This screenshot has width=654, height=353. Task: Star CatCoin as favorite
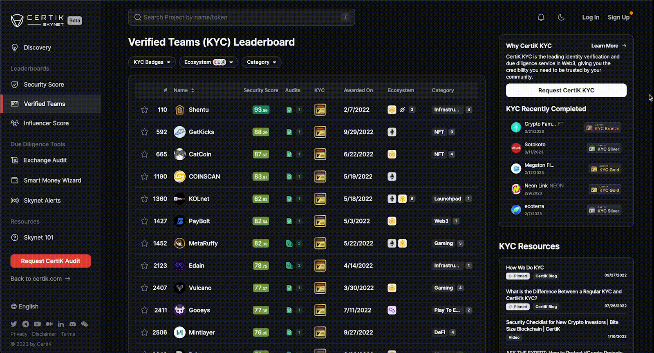[x=144, y=154]
